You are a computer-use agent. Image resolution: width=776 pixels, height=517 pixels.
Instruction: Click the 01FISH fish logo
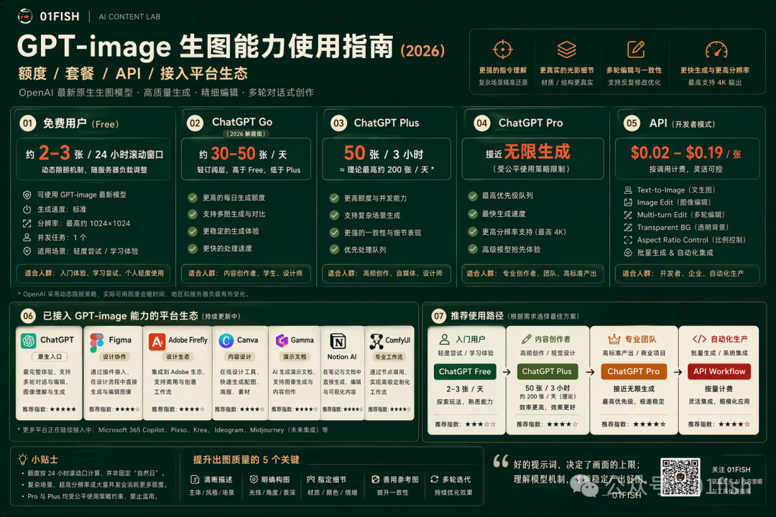tap(25, 16)
